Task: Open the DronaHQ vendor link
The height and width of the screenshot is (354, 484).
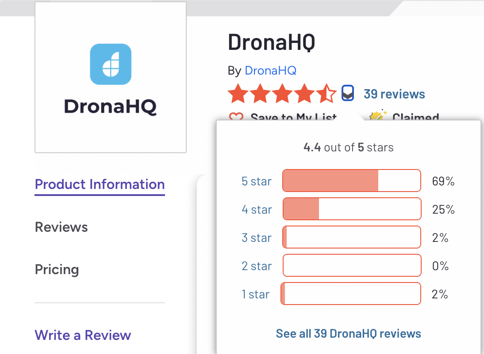Action: pos(270,70)
